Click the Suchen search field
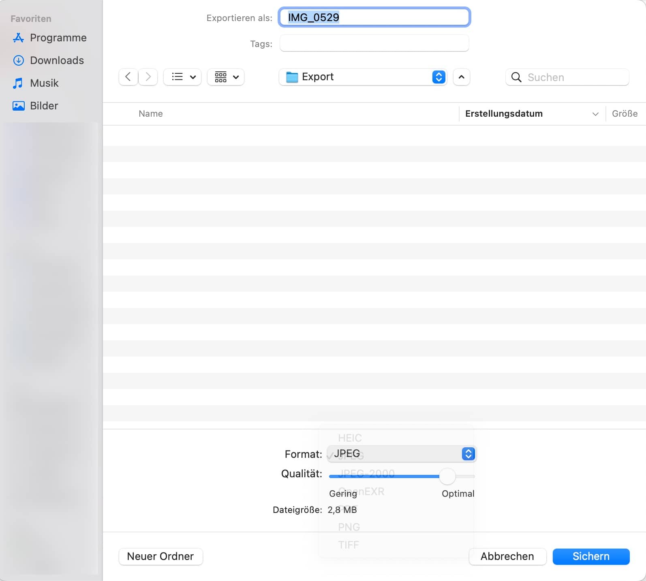 pos(567,77)
